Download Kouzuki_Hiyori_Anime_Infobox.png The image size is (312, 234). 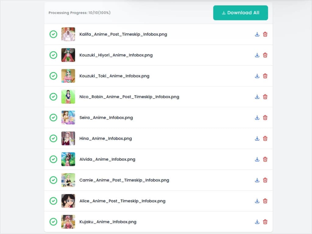tap(257, 55)
